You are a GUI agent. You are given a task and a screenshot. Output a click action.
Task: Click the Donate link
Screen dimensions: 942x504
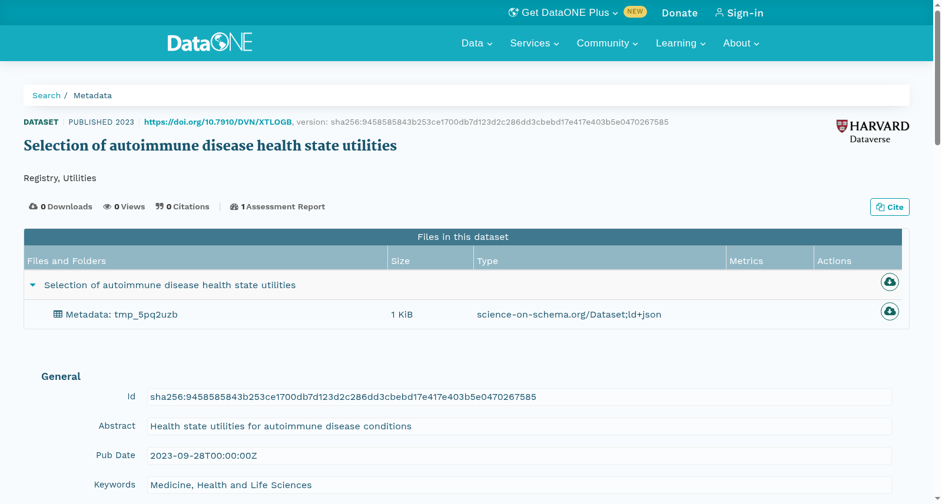coord(679,13)
